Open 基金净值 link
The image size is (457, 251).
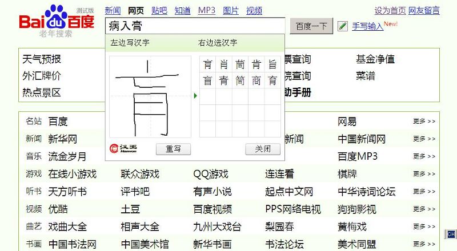375,59
